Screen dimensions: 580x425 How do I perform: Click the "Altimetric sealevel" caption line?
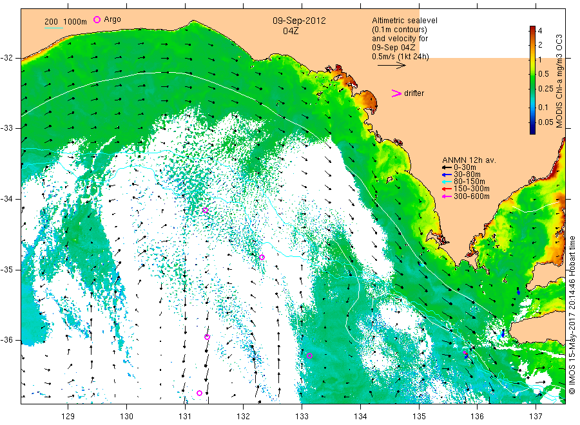[405, 21]
